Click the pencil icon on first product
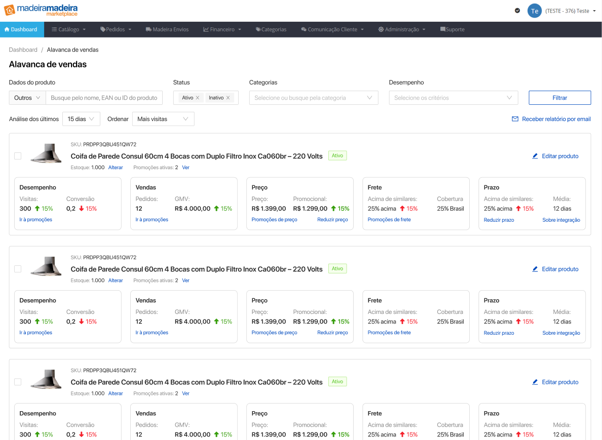602x440 pixels. tap(535, 156)
